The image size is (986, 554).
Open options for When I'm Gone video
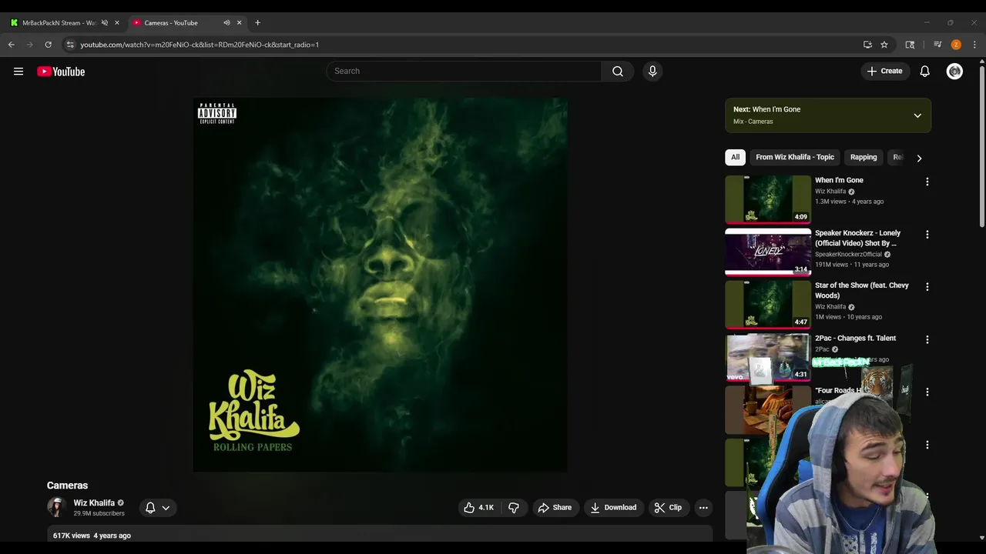coord(927,182)
